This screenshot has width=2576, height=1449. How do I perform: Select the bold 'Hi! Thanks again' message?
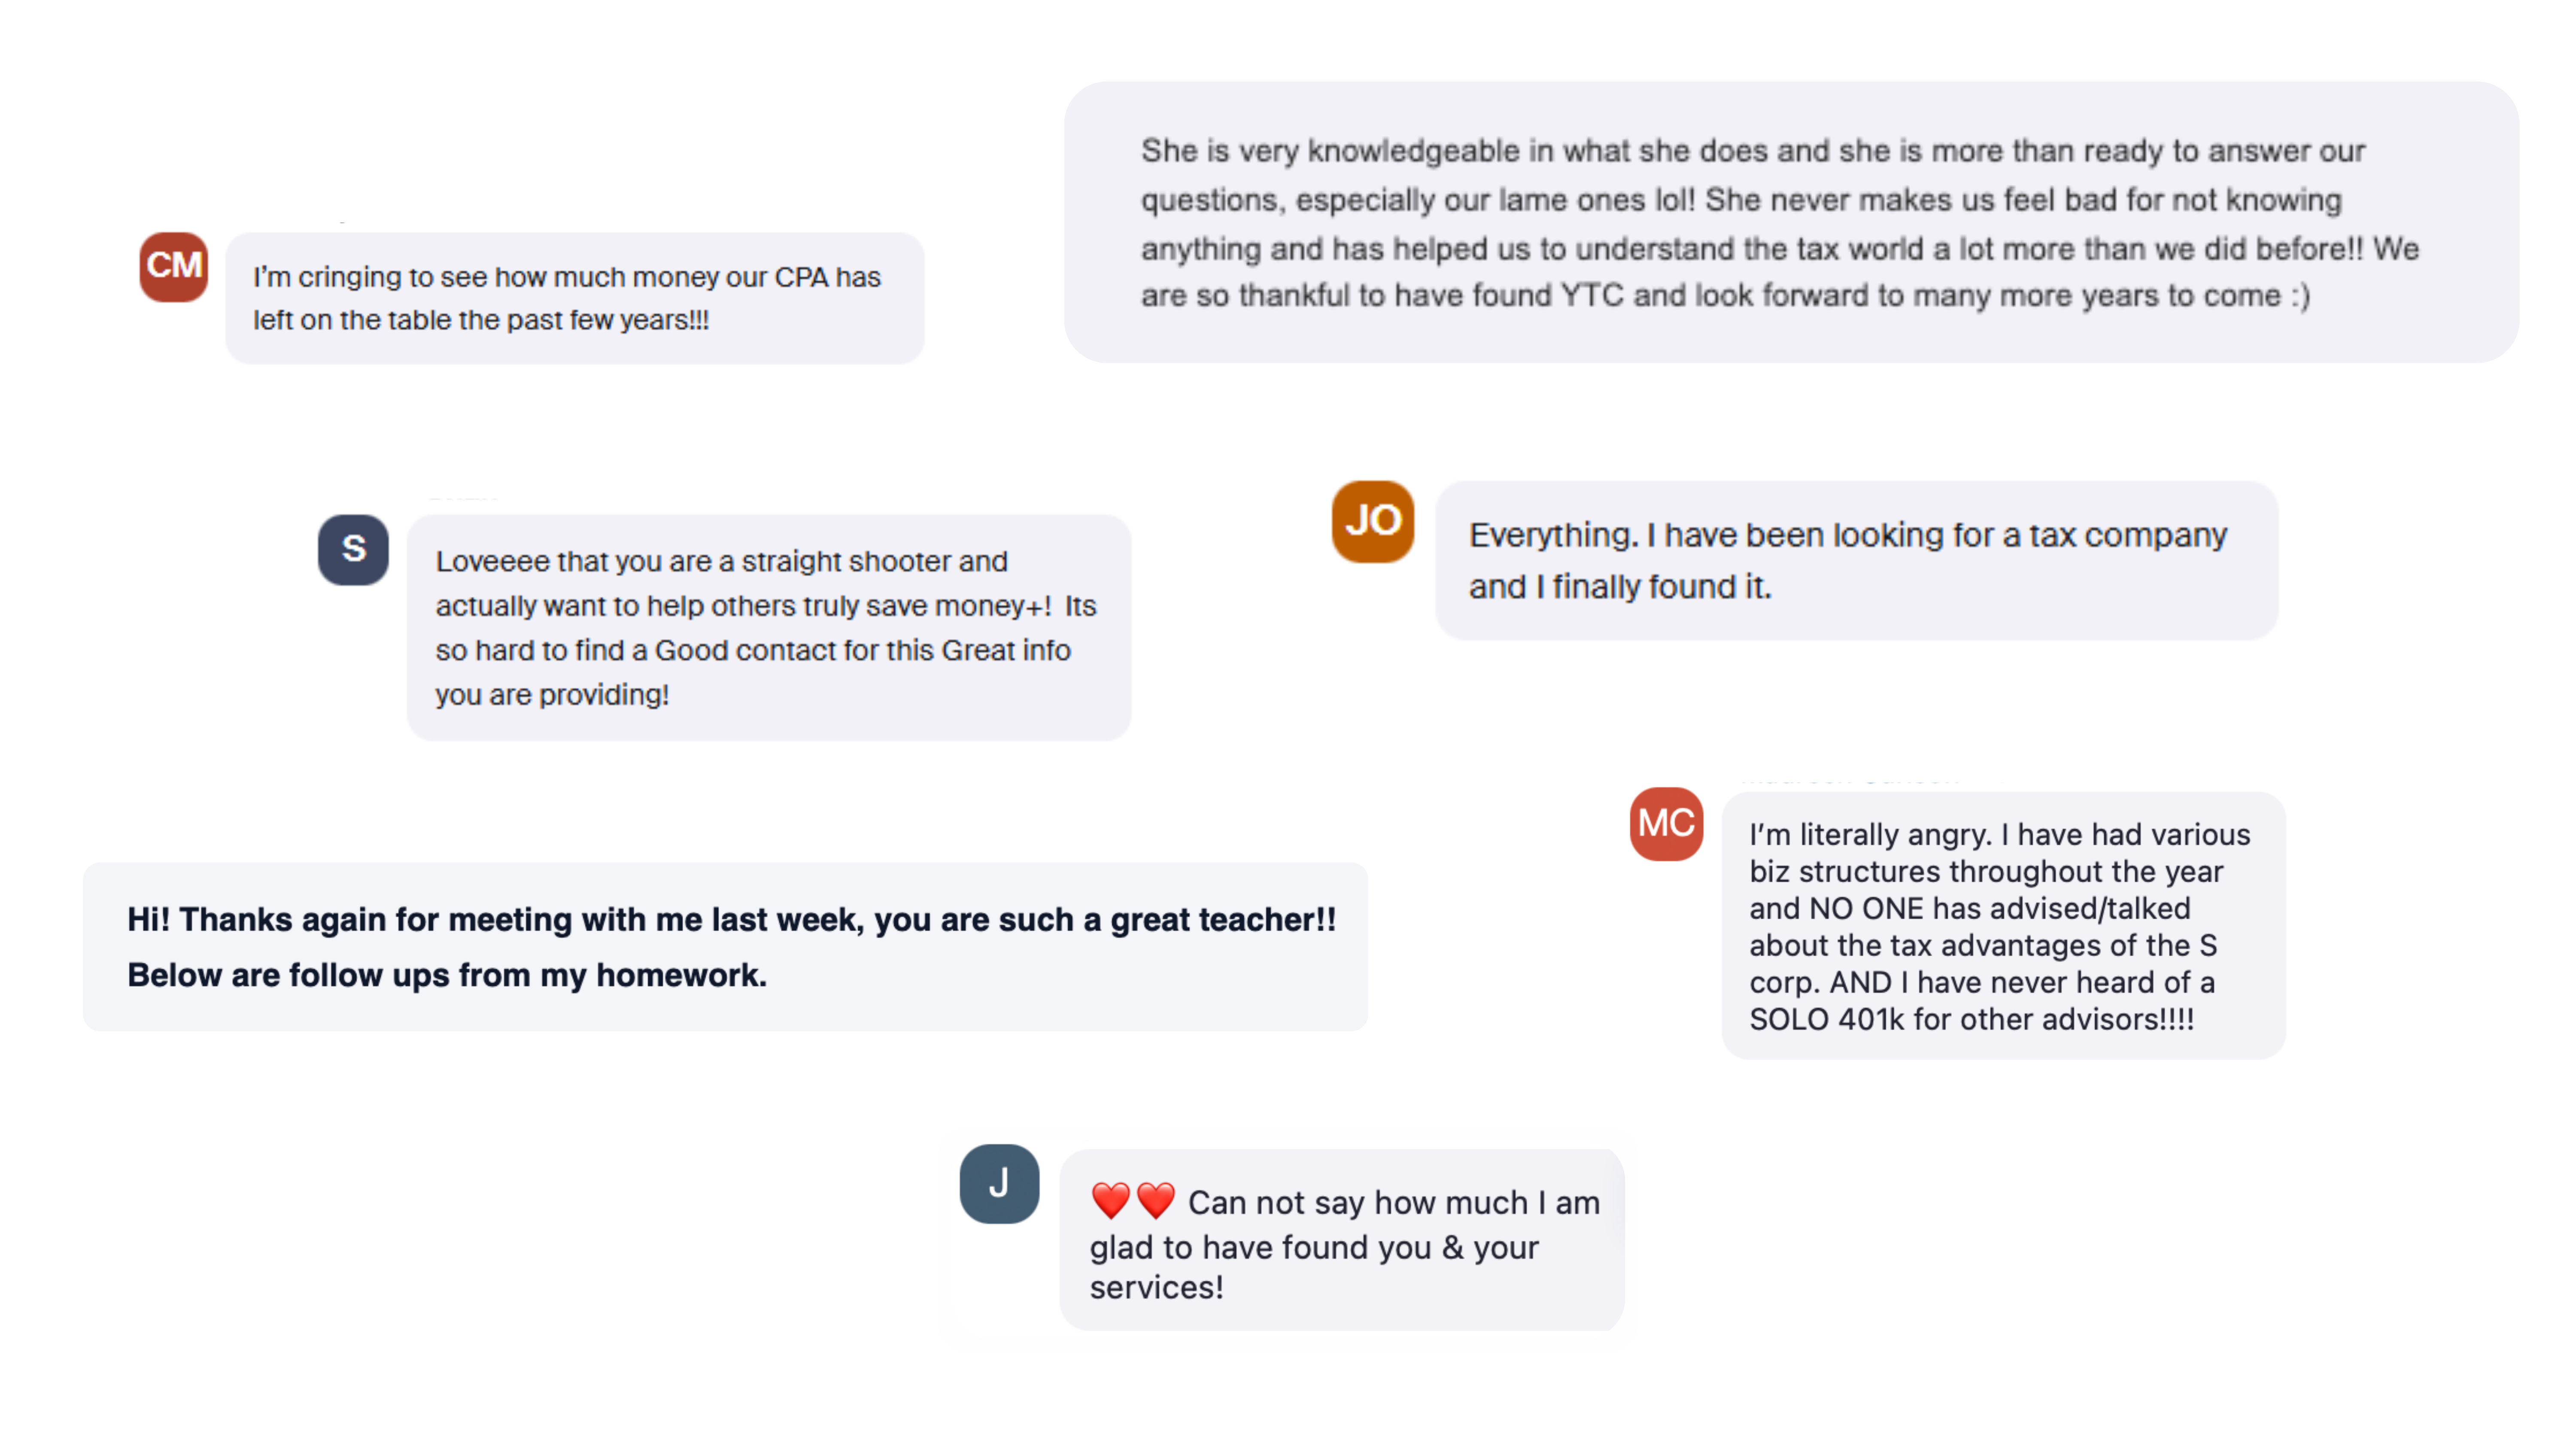[x=725, y=946]
